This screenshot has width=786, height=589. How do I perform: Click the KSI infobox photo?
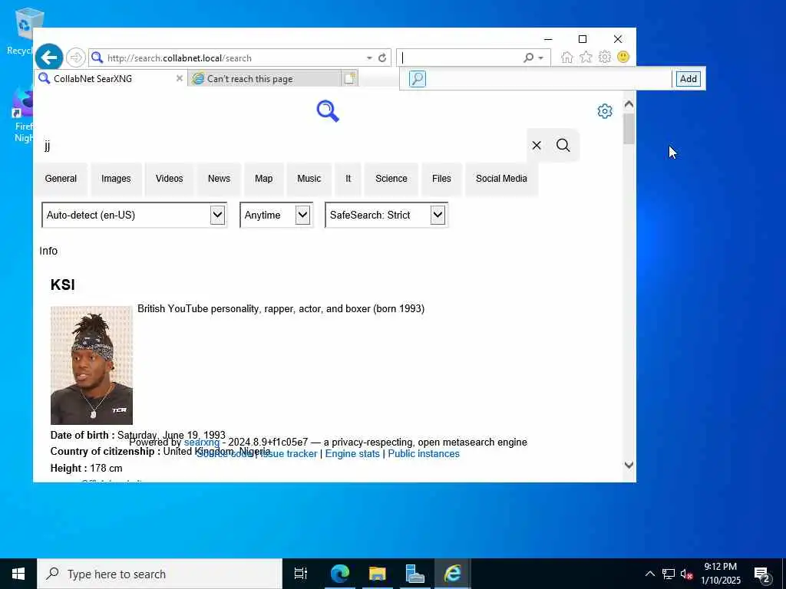click(92, 366)
